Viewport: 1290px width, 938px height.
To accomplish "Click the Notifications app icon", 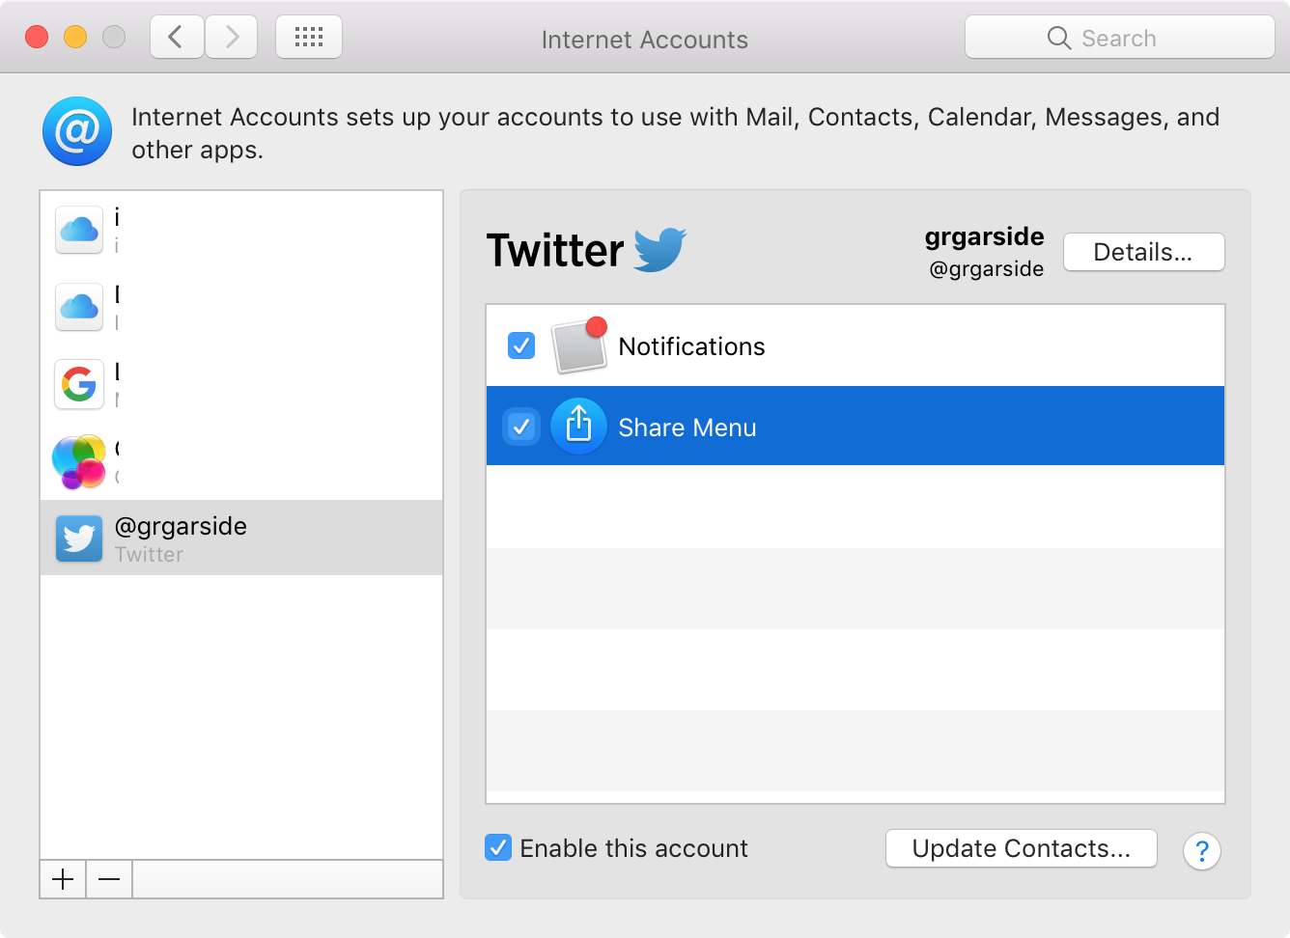I will tap(579, 345).
